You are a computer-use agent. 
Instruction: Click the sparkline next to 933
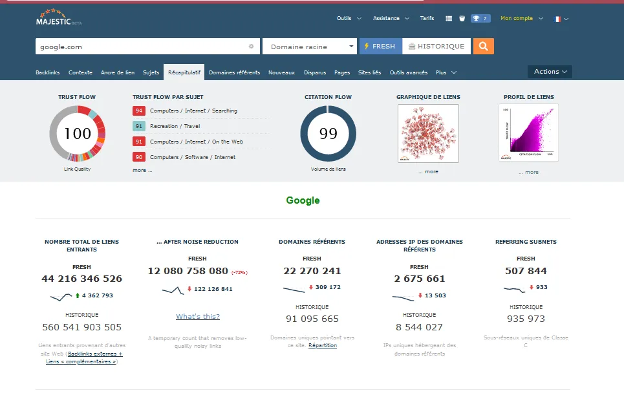515,289
